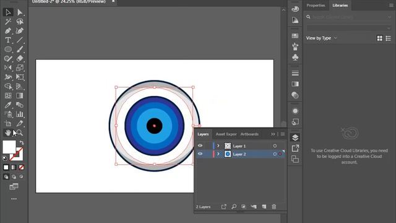Select the Symbol Sprayer tool

[x=8, y=114]
